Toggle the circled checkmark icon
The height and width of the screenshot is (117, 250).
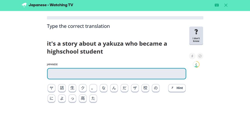[200, 56]
